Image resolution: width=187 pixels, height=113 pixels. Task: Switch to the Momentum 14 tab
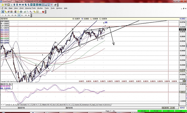86,105
